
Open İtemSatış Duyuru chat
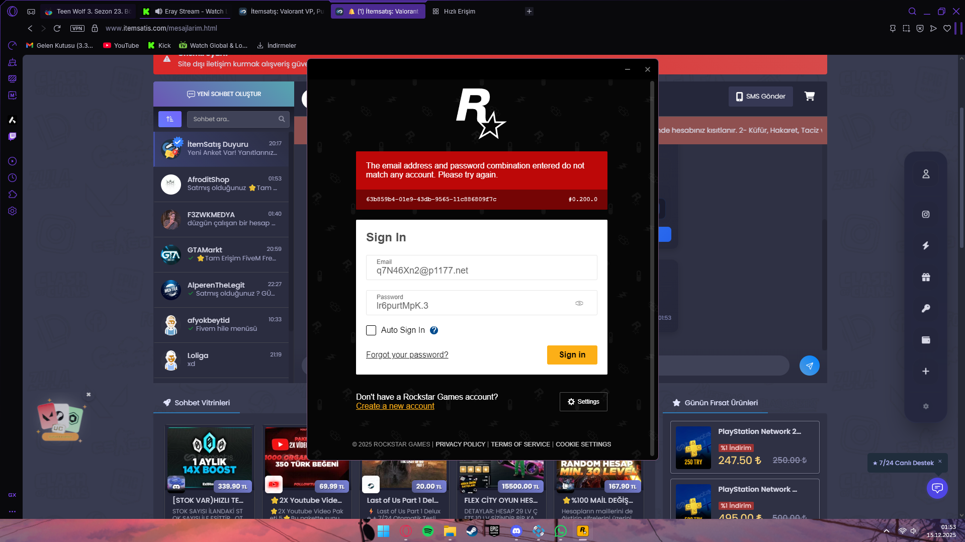pos(221,149)
